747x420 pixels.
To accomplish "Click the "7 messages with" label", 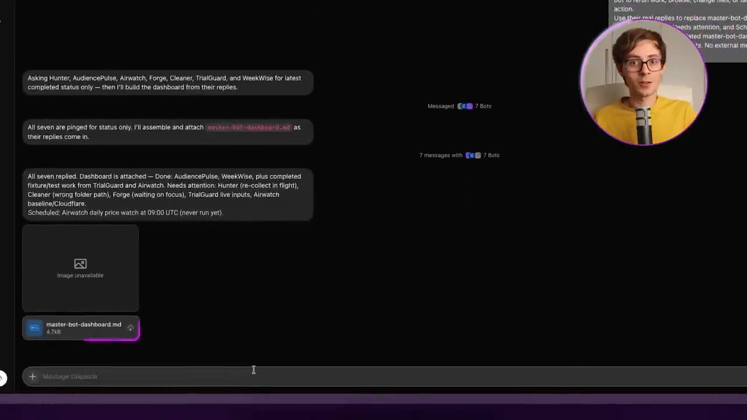I will pos(441,155).
